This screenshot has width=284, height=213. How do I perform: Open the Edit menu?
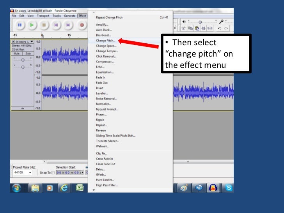(22, 16)
